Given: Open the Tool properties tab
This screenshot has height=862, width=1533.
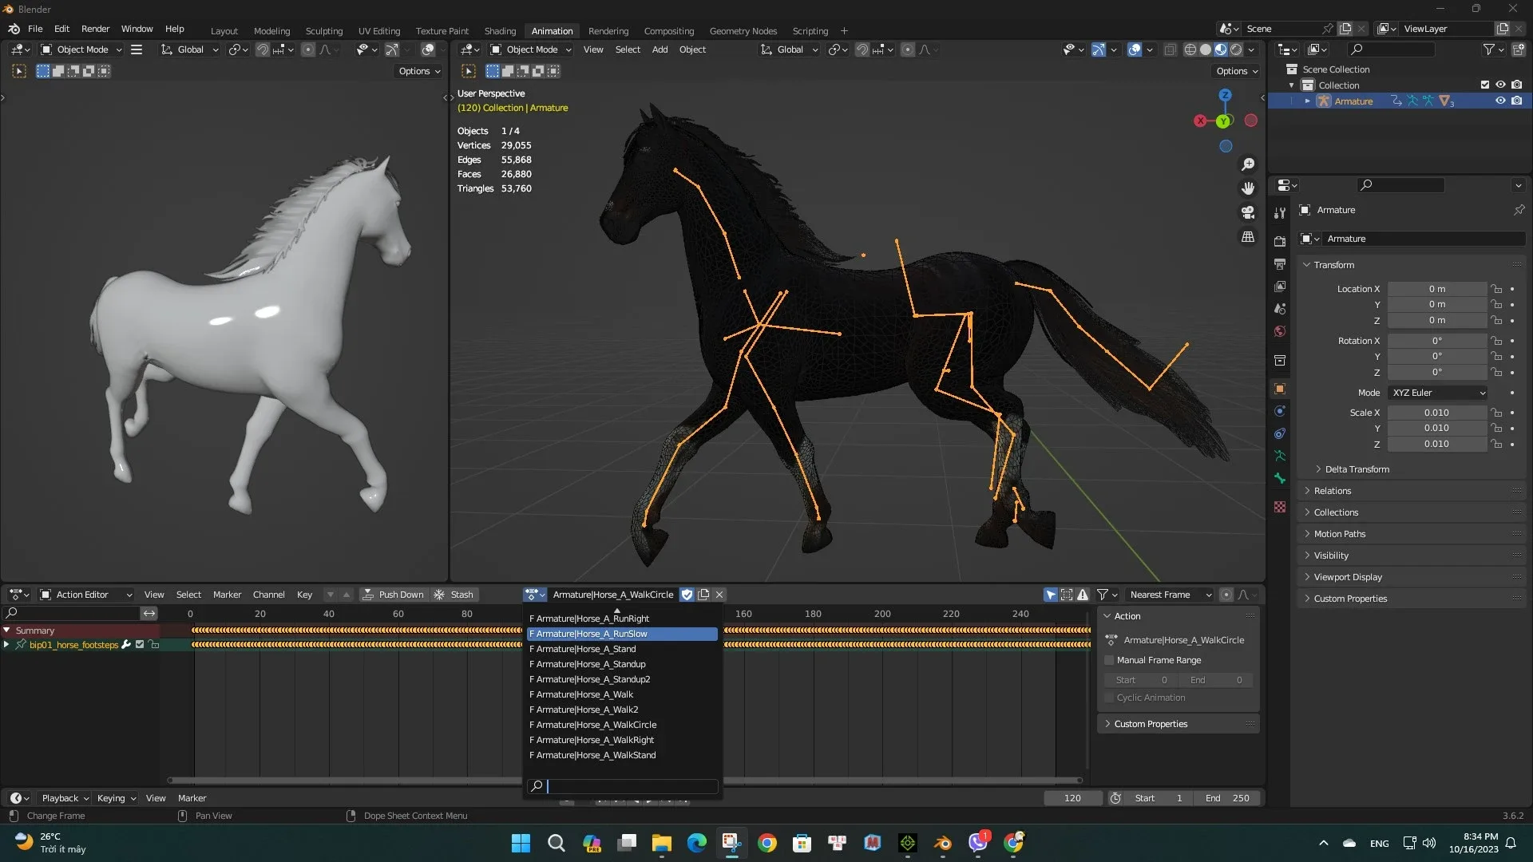Looking at the screenshot, I should coord(1280,213).
